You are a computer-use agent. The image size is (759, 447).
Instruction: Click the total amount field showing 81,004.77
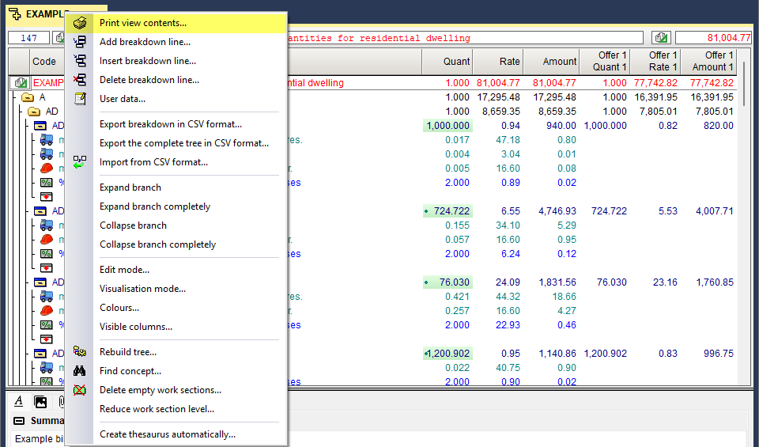[714, 38]
